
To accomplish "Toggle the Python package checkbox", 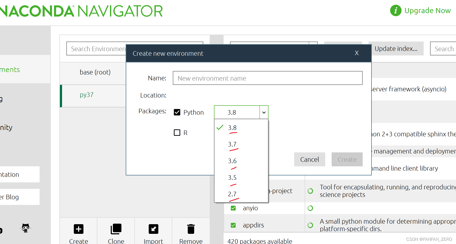I will [177, 112].
